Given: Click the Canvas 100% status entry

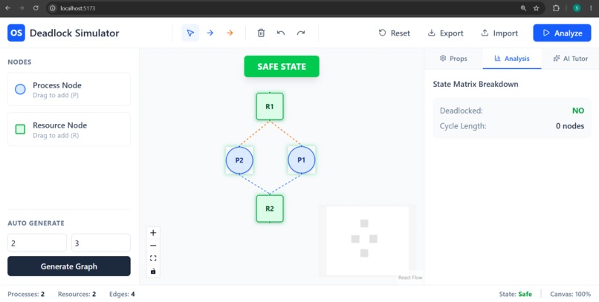Looking at the screenshot, I should (570, 294).
